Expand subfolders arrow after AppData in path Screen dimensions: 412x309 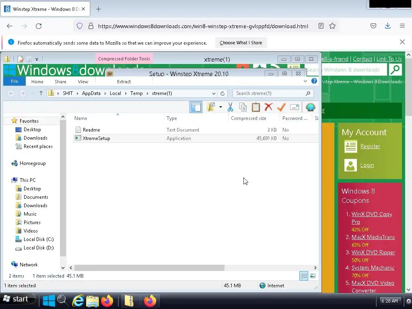point(105,93)
